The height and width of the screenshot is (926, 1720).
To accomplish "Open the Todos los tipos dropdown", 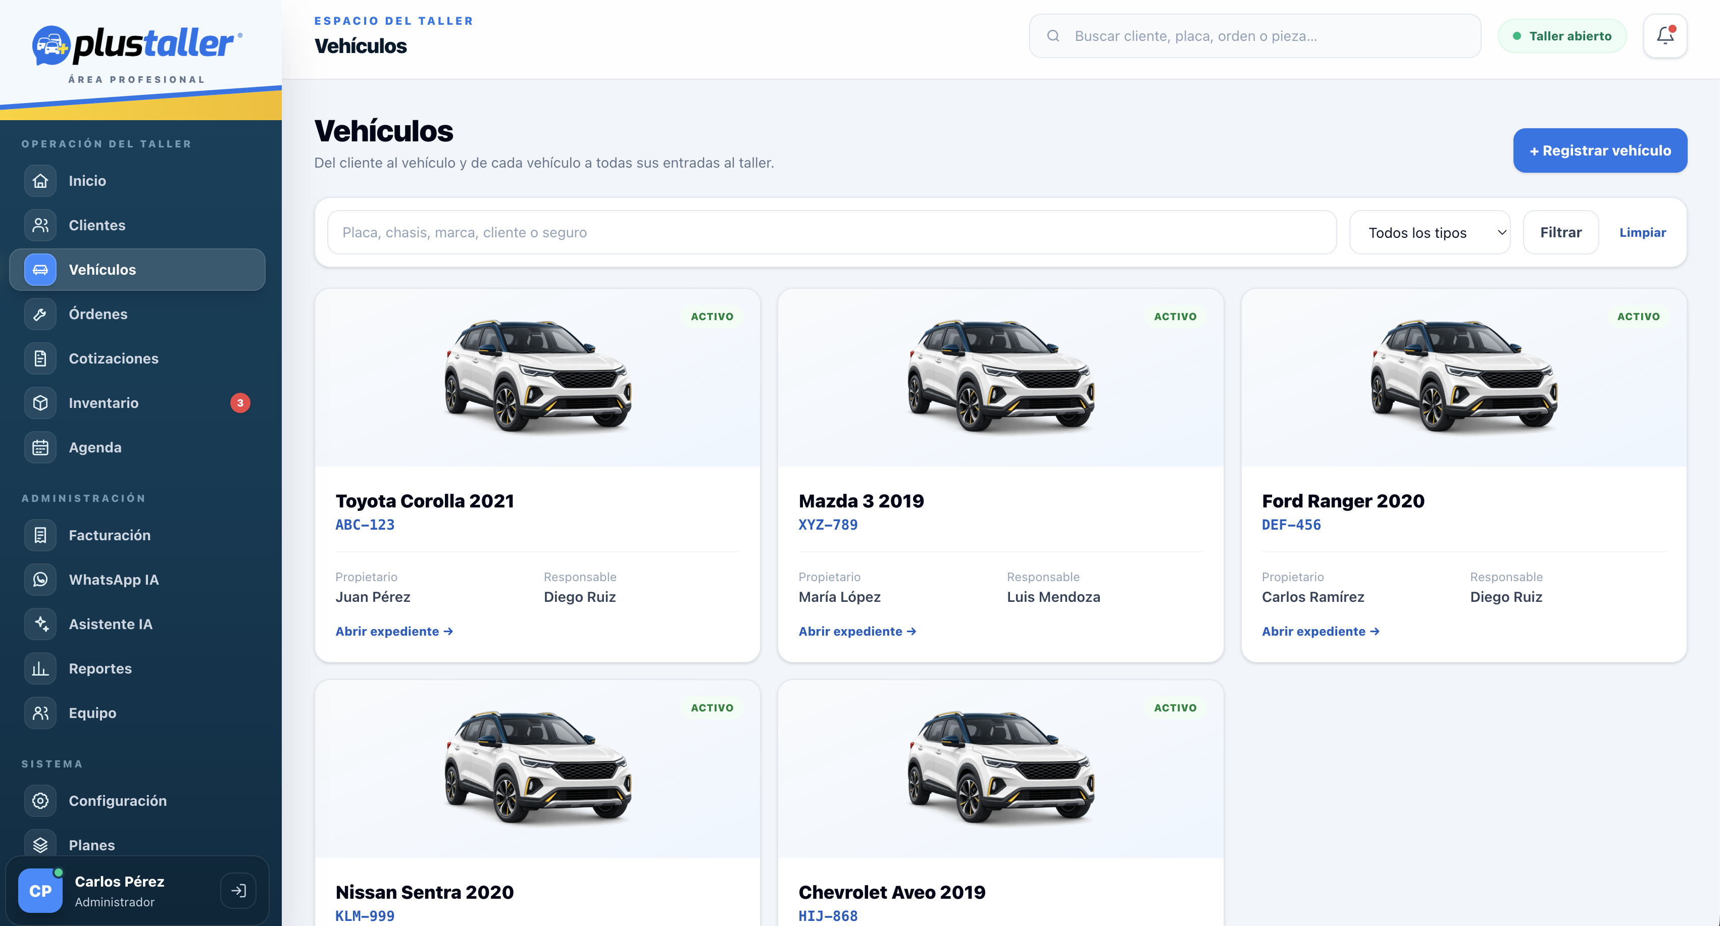I will click(1430, 232).
